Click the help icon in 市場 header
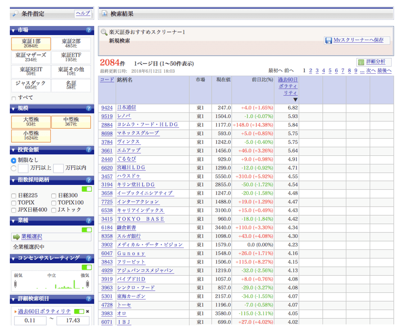Image resolution: width=398 pixels, height=330 pixels. 88,30
